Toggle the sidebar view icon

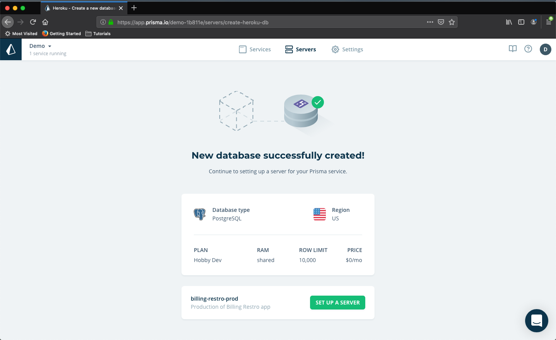coord(521,22)
